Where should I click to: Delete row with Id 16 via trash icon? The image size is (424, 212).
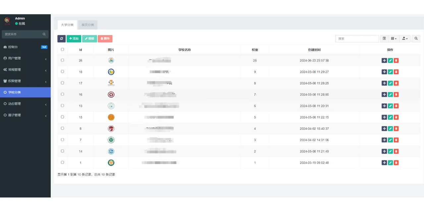point(396,94)
